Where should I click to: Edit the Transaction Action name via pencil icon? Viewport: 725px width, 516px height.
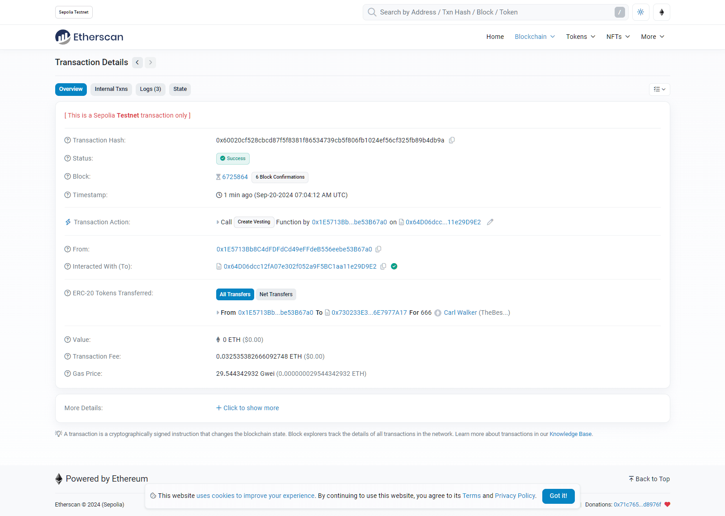[x=490, y=222]
